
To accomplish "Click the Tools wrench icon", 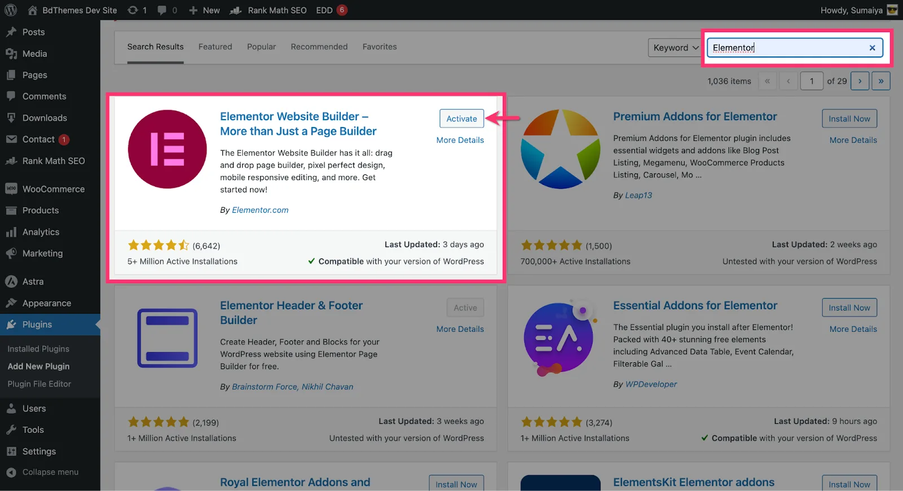I will coord(11,430).
